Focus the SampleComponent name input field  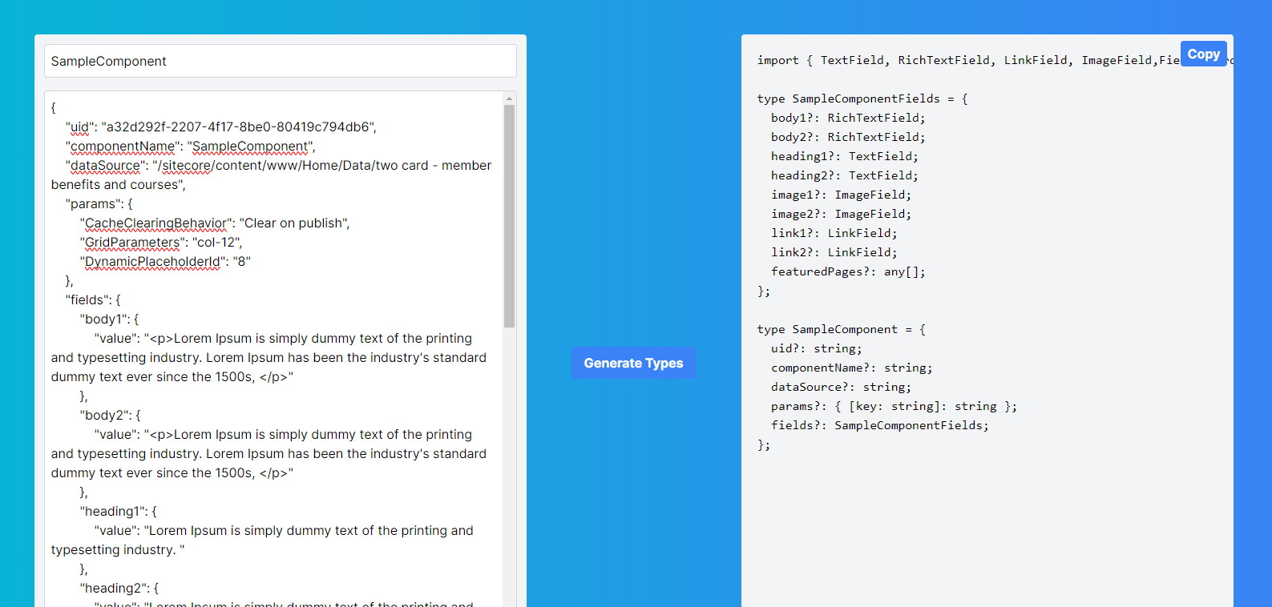[281, 61]
